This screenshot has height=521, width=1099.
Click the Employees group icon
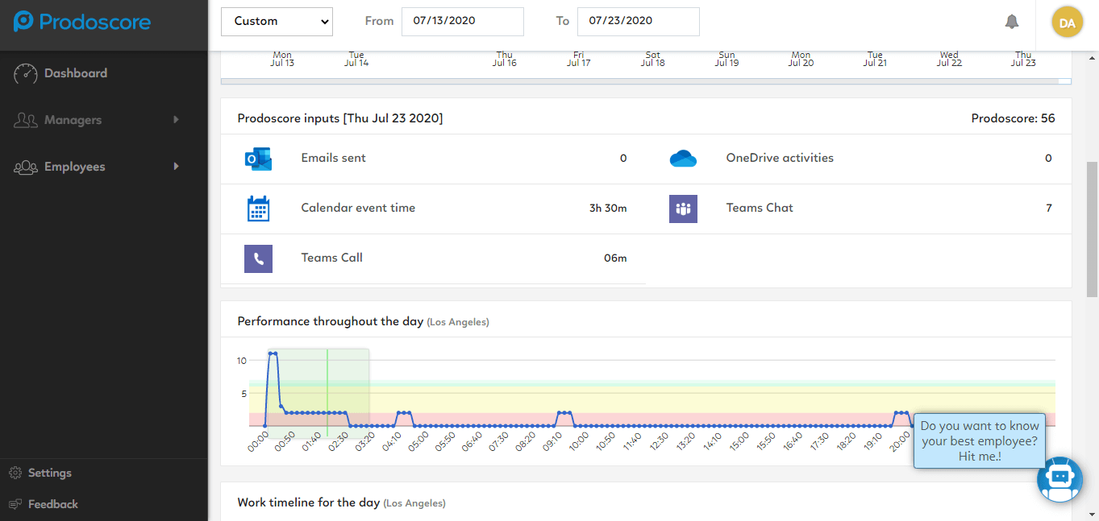click(x=26, y=167)
